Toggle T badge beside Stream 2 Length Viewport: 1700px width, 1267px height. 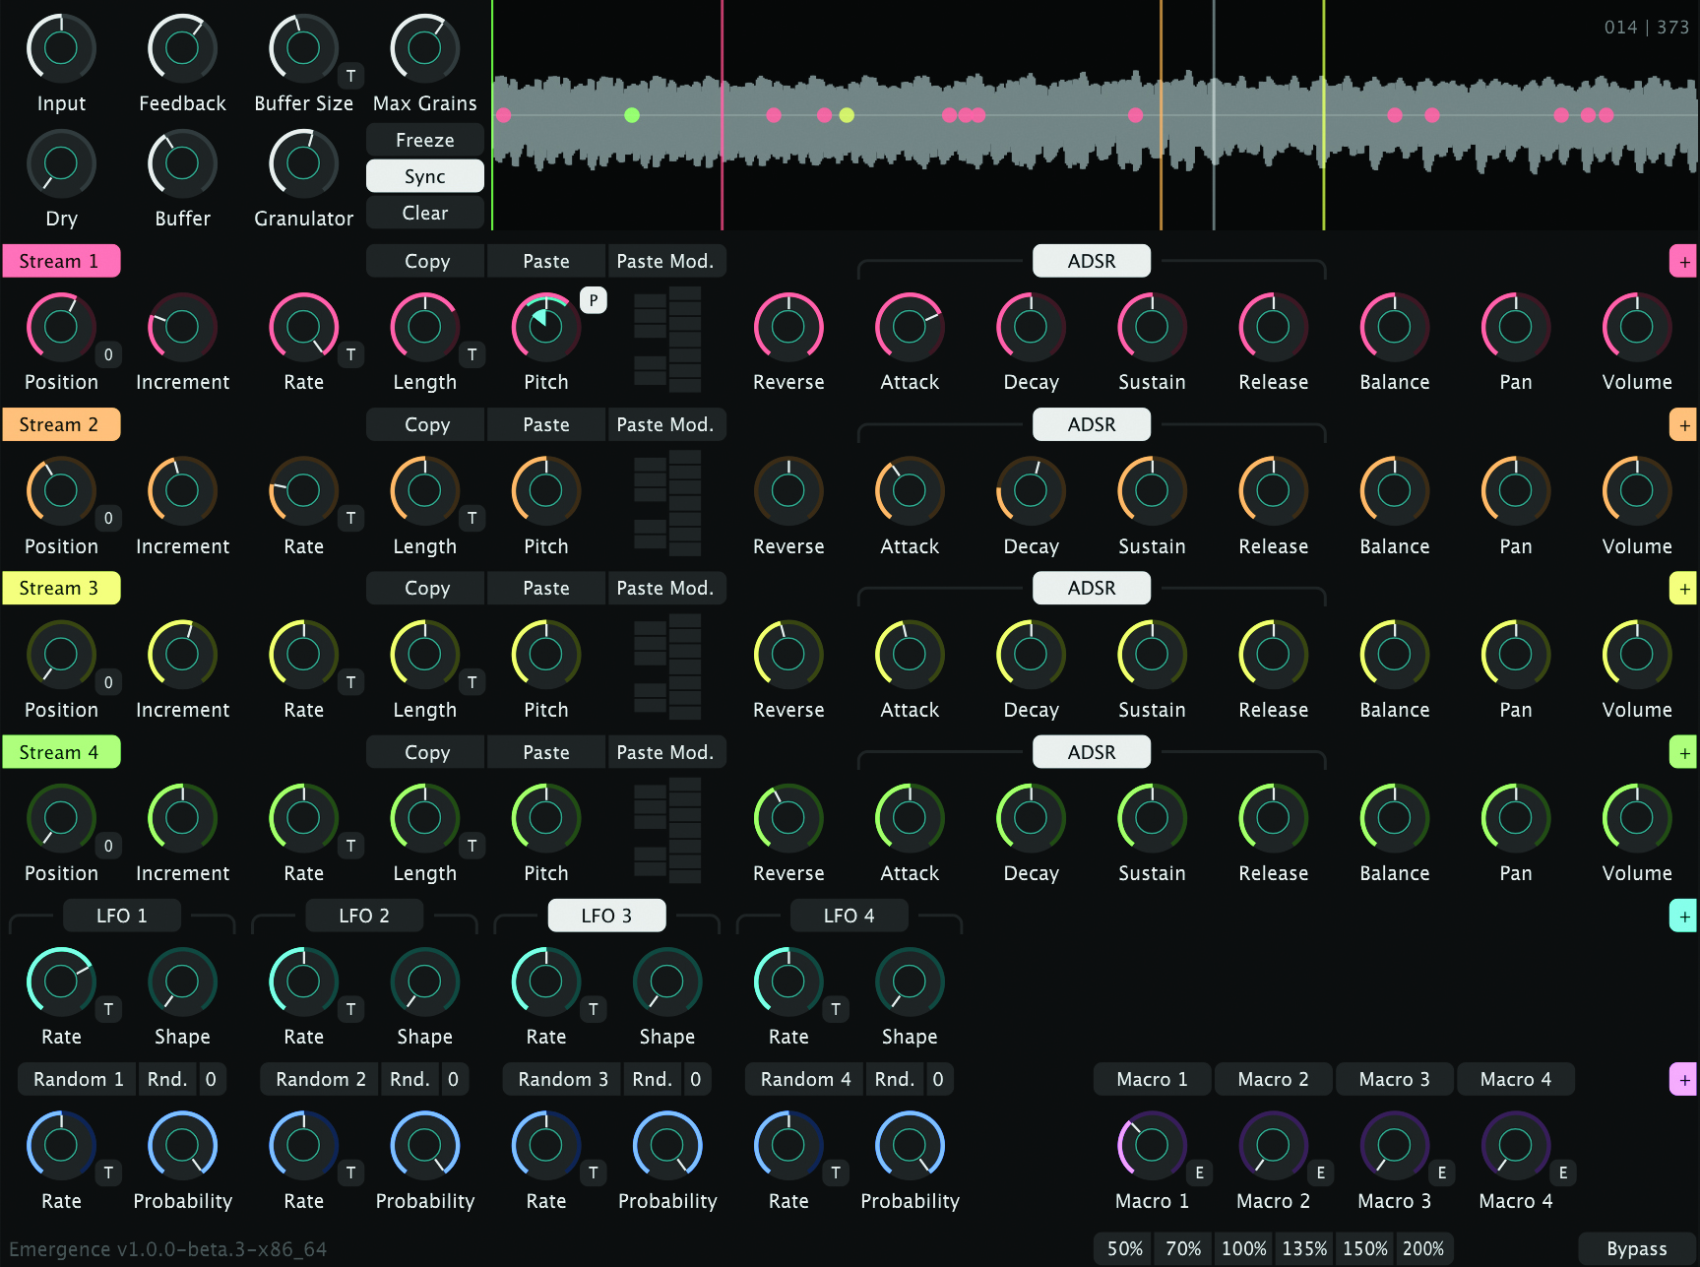pos(472,518)
